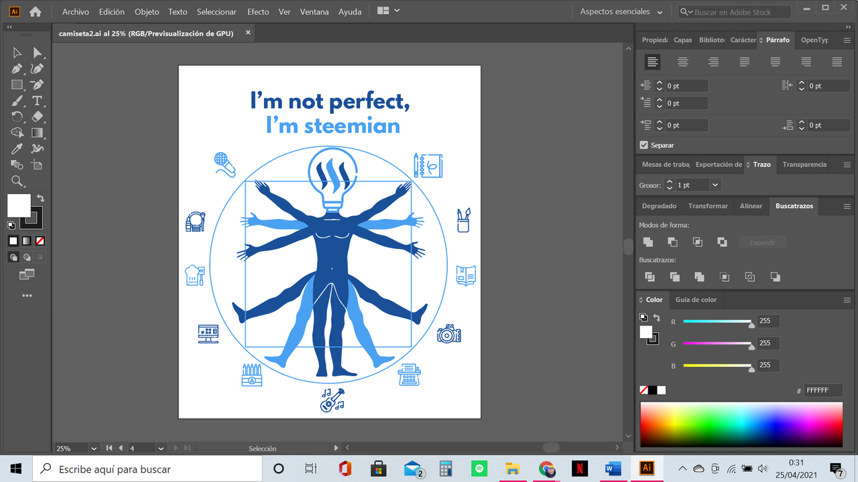Select the Eyedropper tool

17,149
